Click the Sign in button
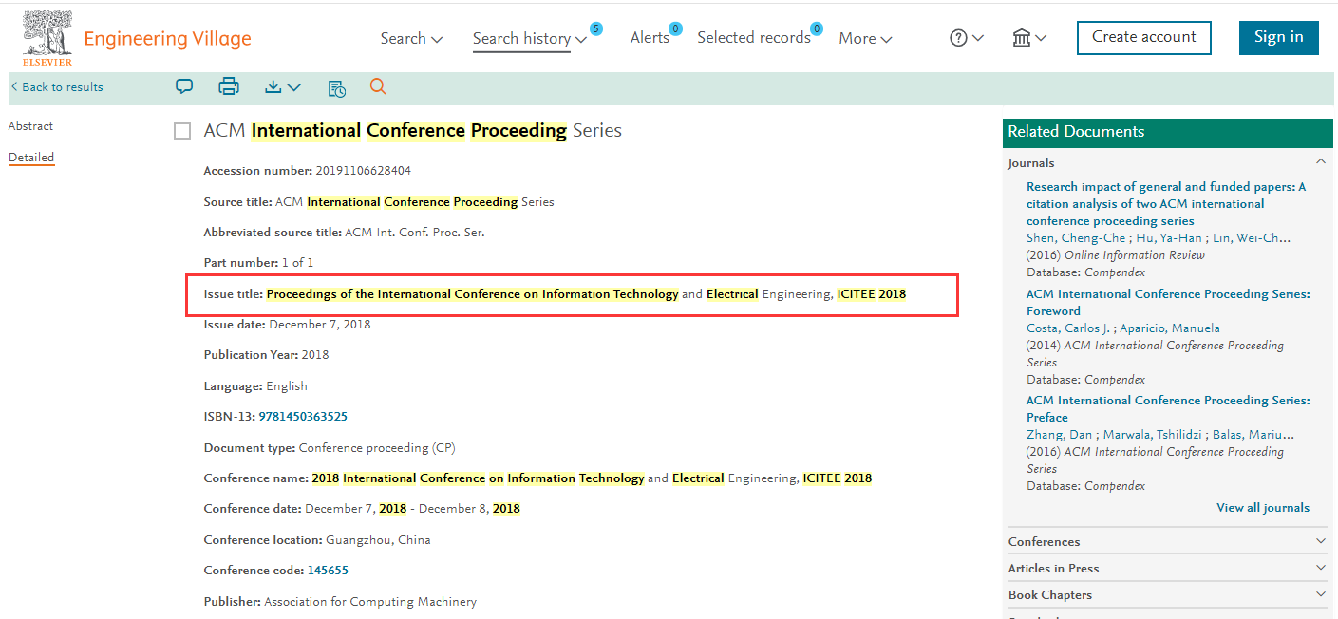Viewport: 1338px width, 619px height. (1278, 37)
